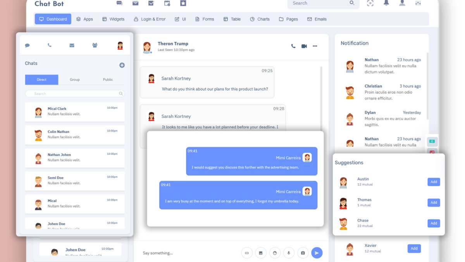Open the Widgets menu item
This screenshot has width=465, height=262.
tap(113, 19)
